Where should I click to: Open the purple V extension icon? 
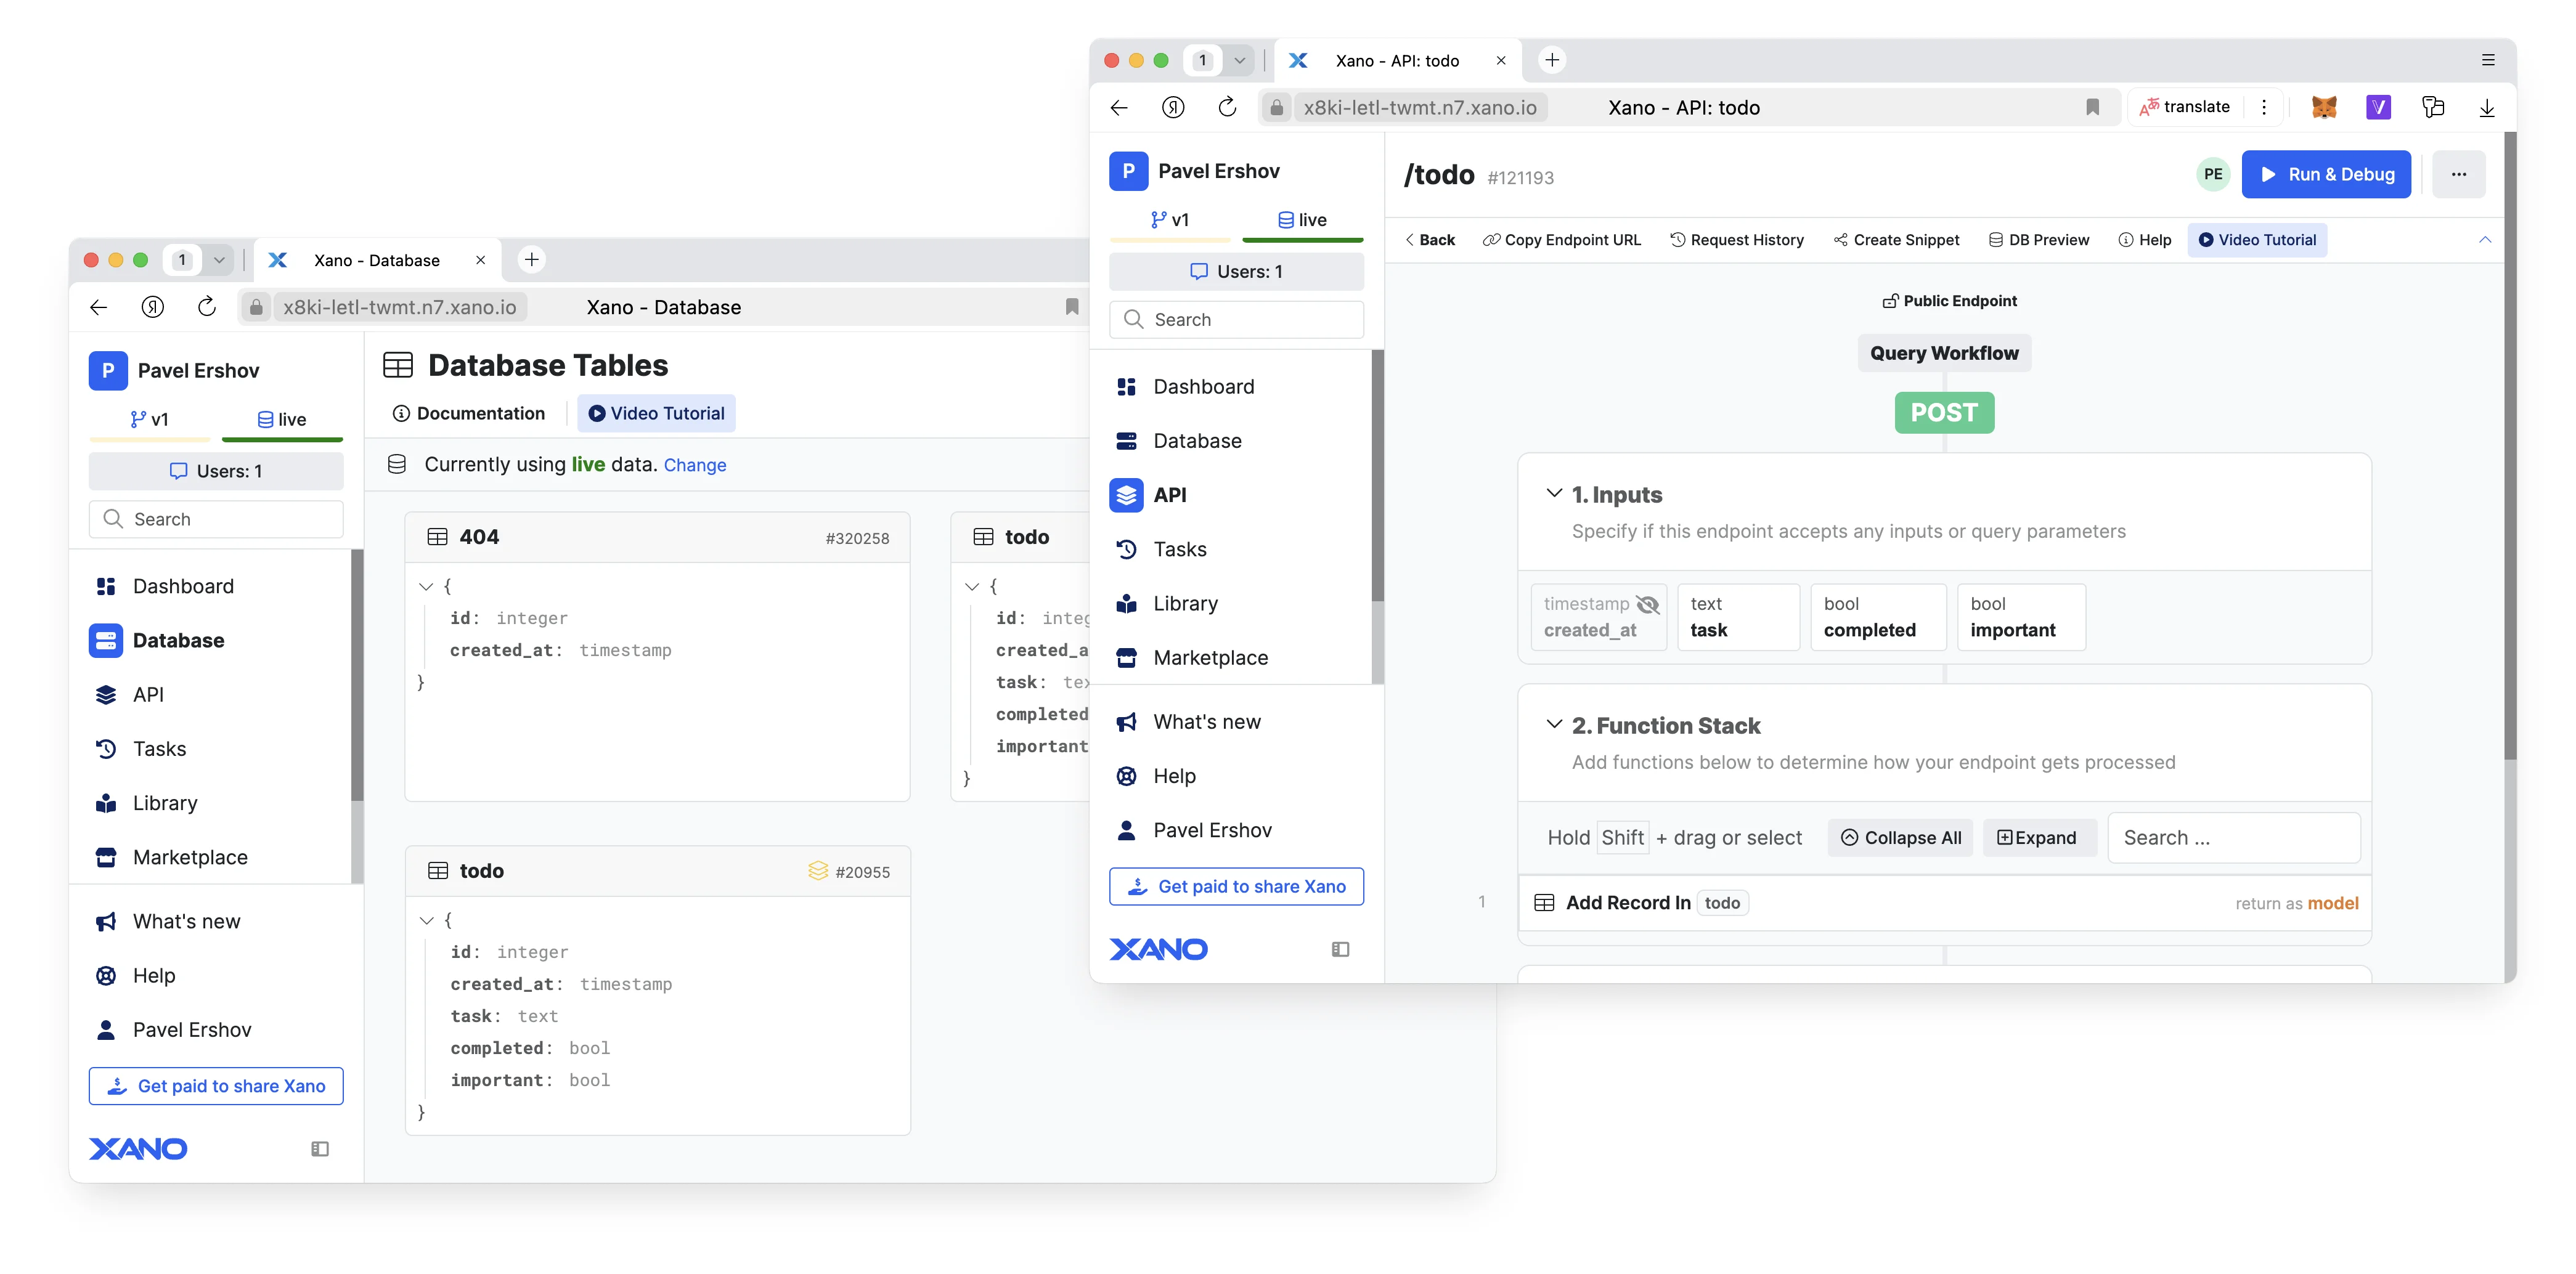[2378, 107]
